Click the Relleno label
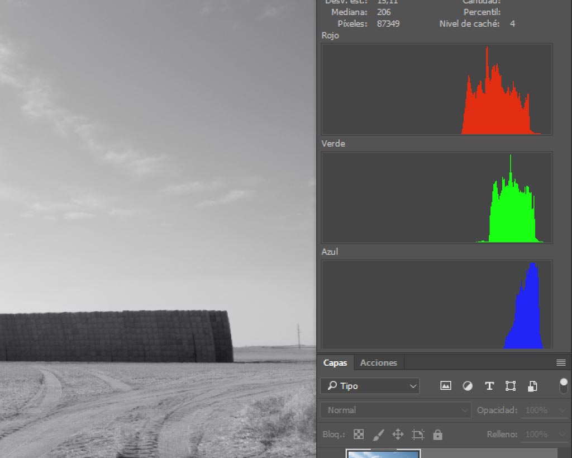572x458 pixels. [x=502, y=435]
